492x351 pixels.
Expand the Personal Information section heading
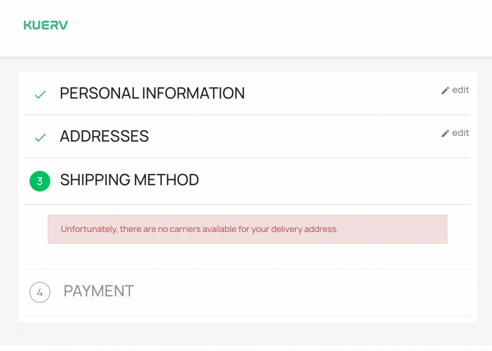click(152, 93)
